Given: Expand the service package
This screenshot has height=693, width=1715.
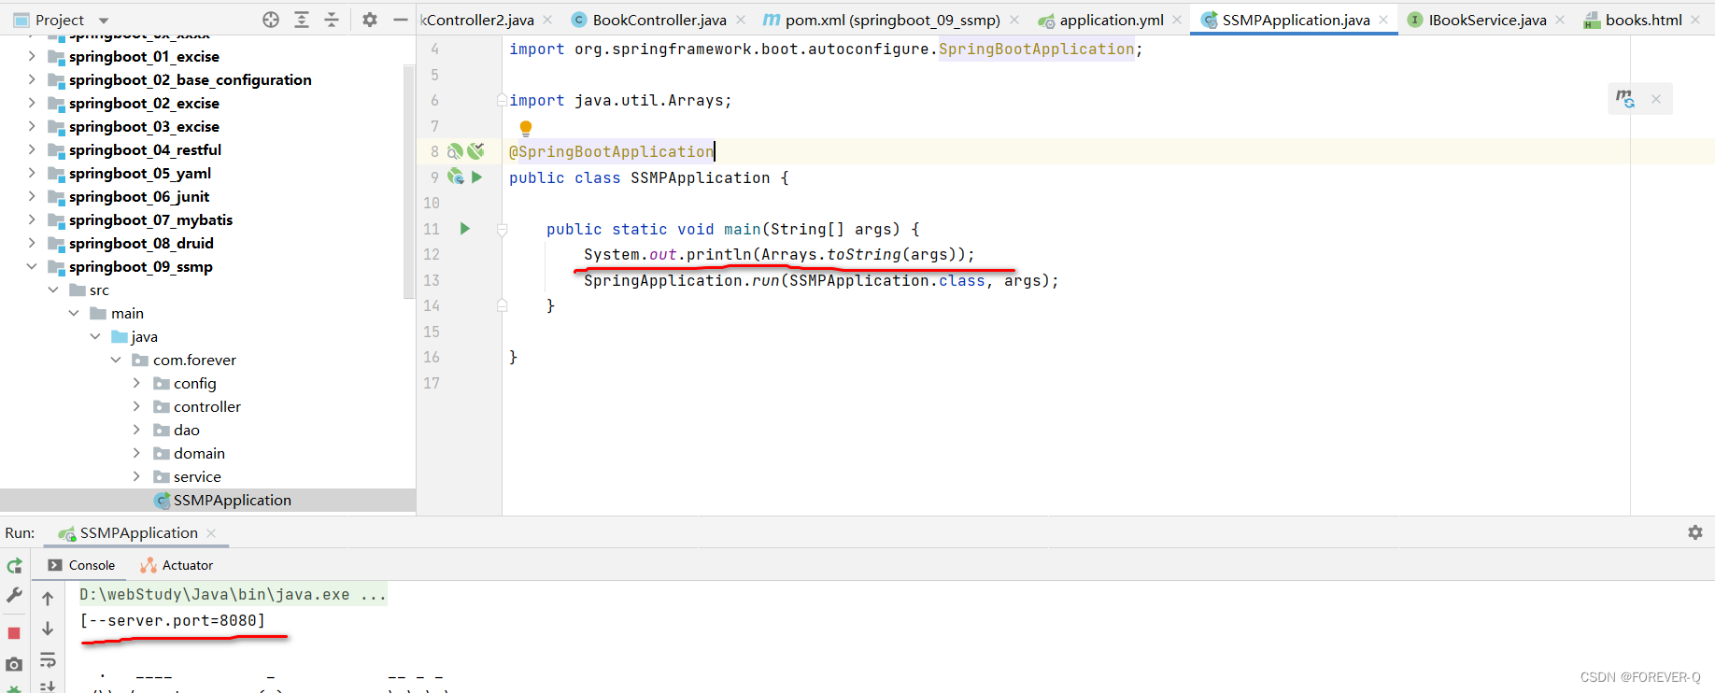Looking at the screenshot, I should click(x=136, y=476).
